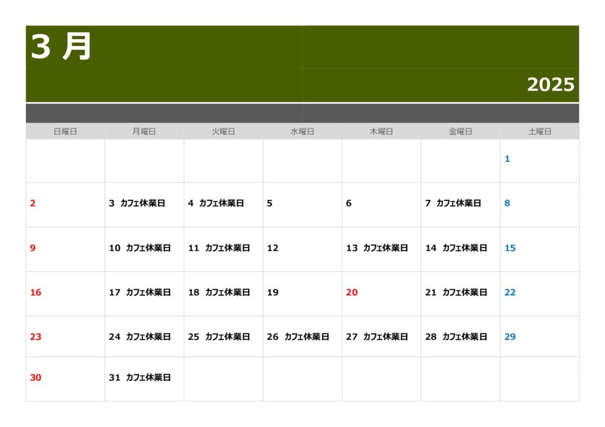Image resolution: width=605 pixels, height=427 pixels.
Task: Click date 10 カフェ休業日 cell
Action: pos(145,249)
